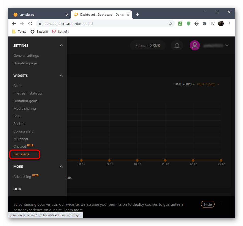The image size is (243, 226).
Task: Open the notifications bell icon
Action: click(177, 46)
